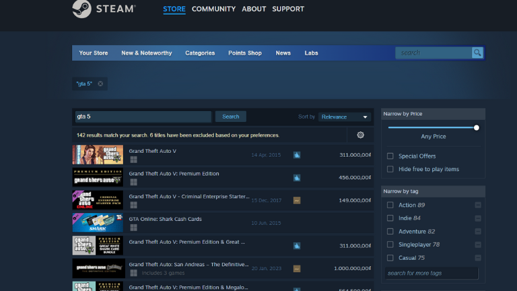Click the gta 5 search term field

coord(143,117)
